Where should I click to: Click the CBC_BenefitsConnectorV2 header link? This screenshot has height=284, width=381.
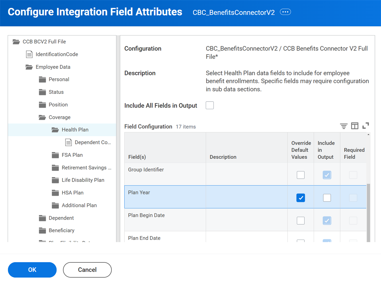click(234, 12)
